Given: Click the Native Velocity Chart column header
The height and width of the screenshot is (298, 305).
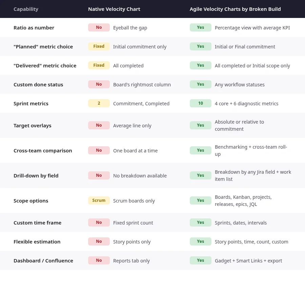Looking at the screenshot, I should click(114, 9).
